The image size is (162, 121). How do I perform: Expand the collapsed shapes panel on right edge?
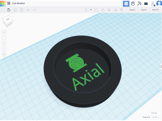[x=161, y=66]
